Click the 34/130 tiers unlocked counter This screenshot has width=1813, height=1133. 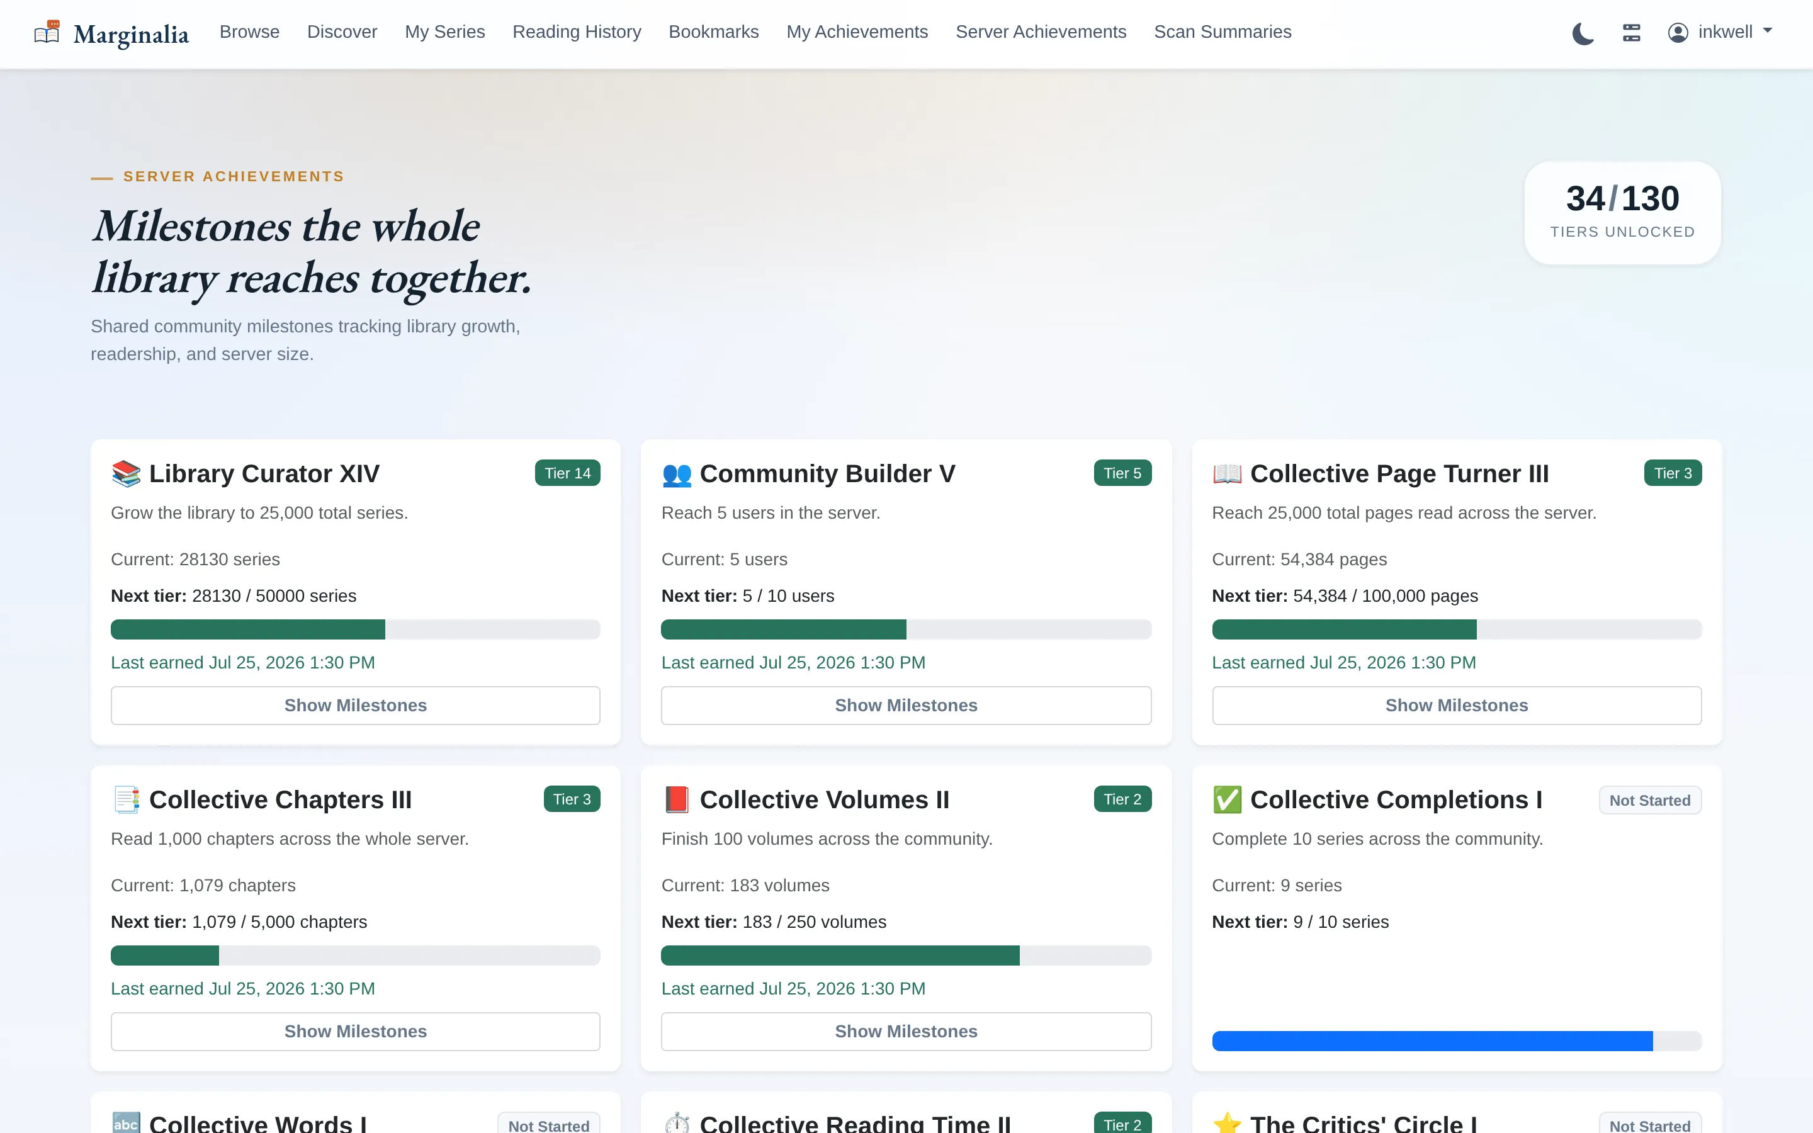(1623, 212)
